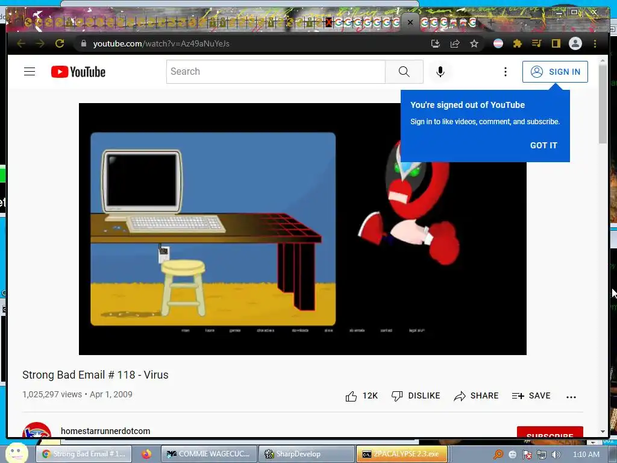Viewport: 617px width, 463px height.
Task: Click the video player frame
Action: [x=302, y=228]
